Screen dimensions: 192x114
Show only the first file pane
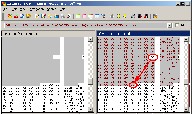[x=78, y=16]
